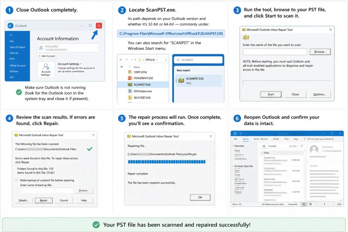Open the Account Settings icon button
The width and height of the screenshot is (348, 232).
46,69
